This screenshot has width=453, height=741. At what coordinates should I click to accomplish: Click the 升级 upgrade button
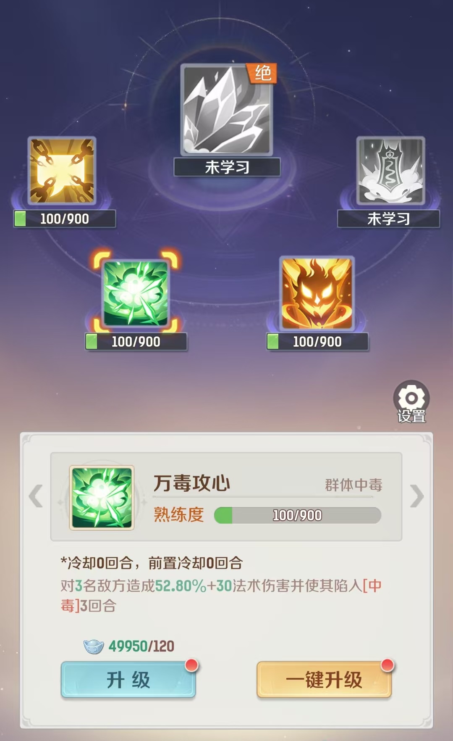pos(128,680)
